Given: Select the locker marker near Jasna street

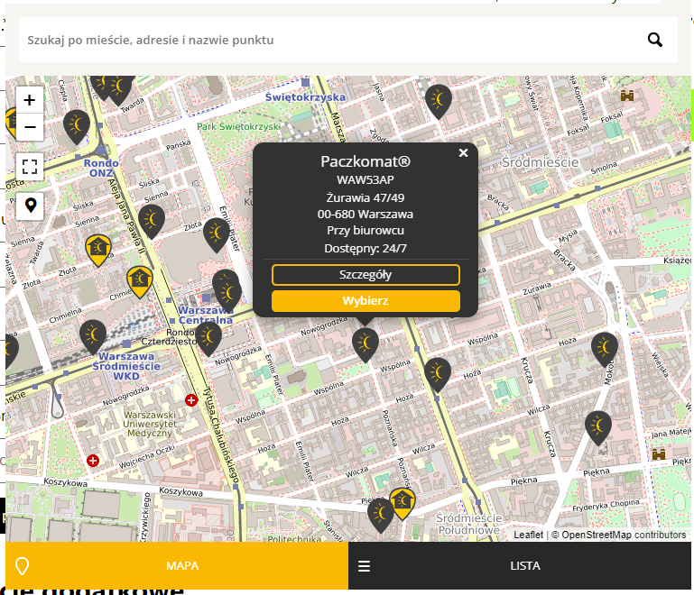Looking at the screenshot, I should pyautogui.click(x=439, y=101).
